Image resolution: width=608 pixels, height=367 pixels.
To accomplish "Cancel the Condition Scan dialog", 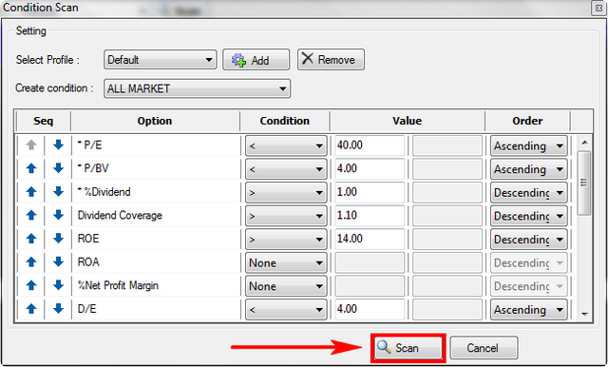I will (x=484, y=348).
